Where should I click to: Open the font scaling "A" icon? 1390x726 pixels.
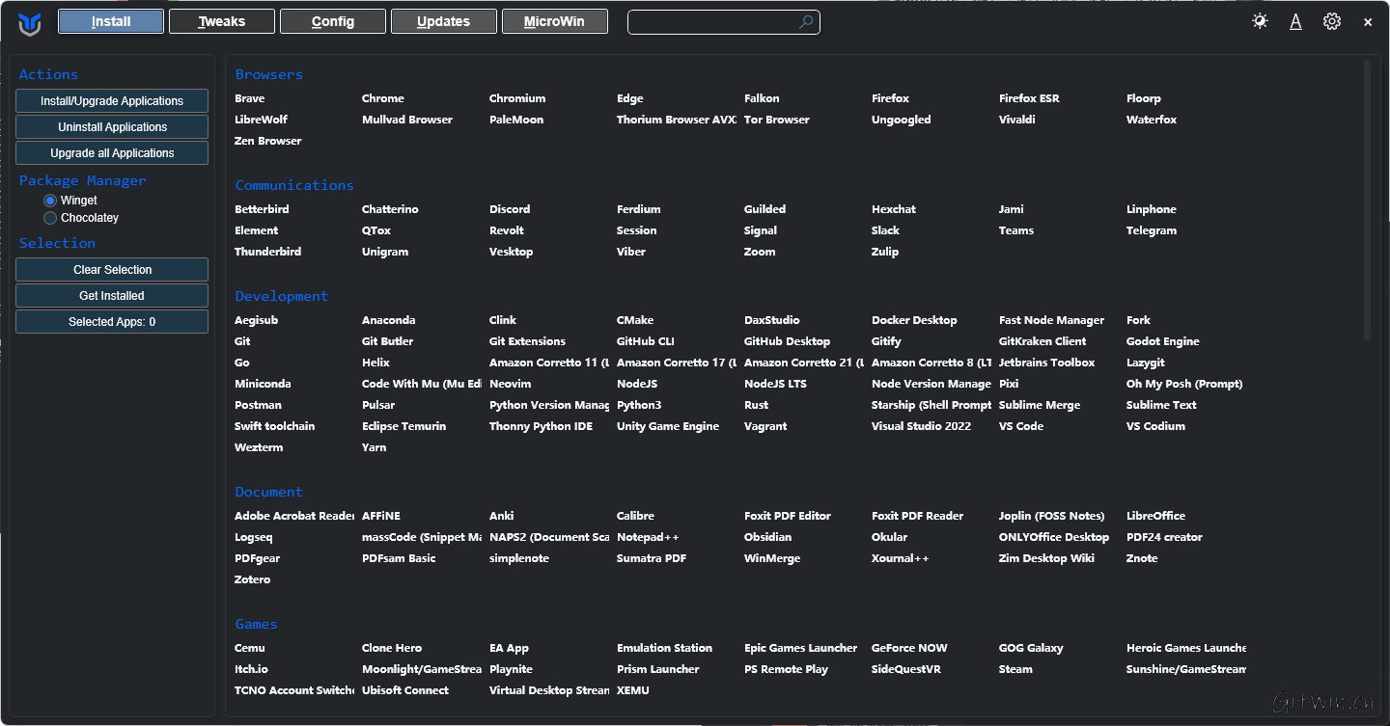click(x=1295, y=21)
